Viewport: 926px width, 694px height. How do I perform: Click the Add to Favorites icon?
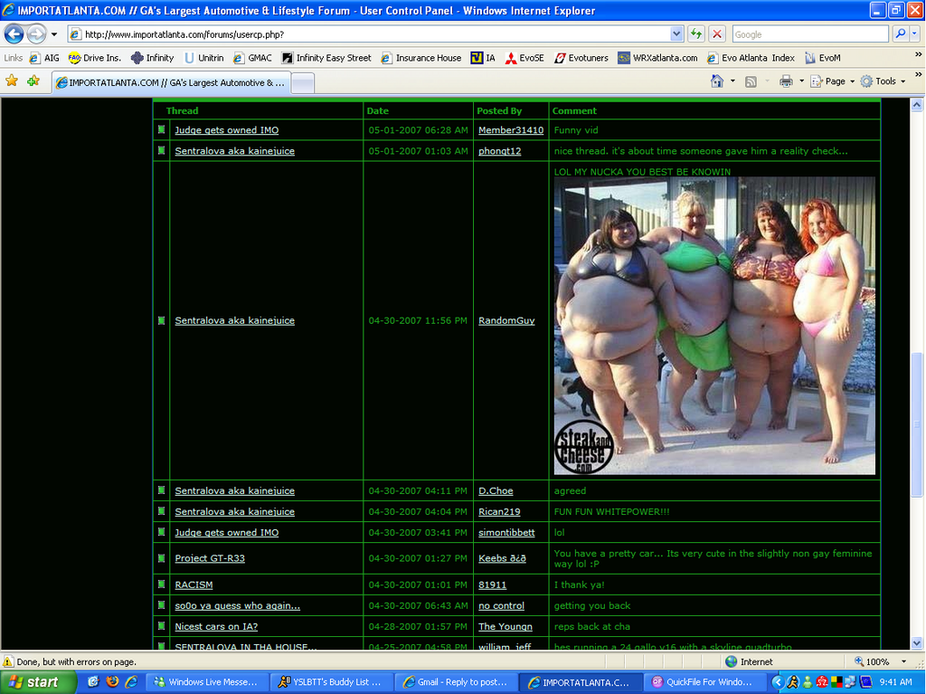(33, 81)
